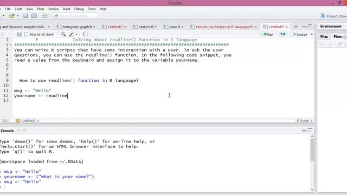347x195 pixels.
Task: Close the Untitled2 tab
Action: click(125, 27)
